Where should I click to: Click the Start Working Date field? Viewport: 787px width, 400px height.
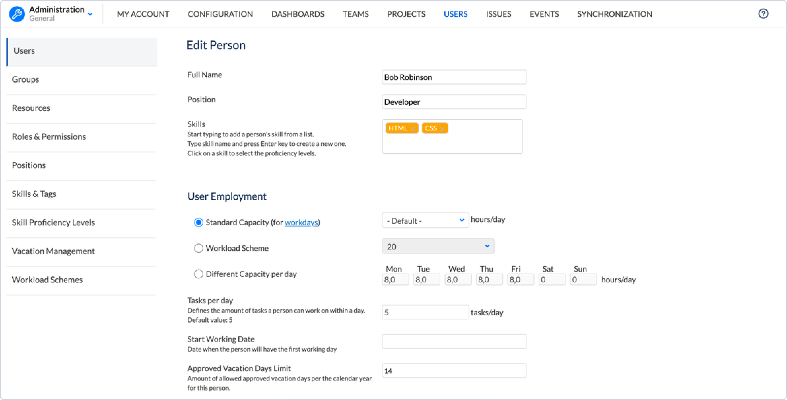[454, 342]
